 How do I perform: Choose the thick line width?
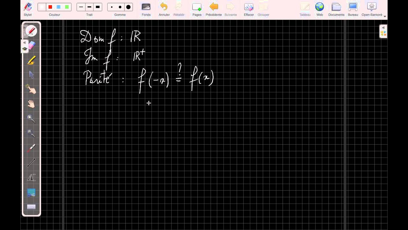(x=98, y=7)
